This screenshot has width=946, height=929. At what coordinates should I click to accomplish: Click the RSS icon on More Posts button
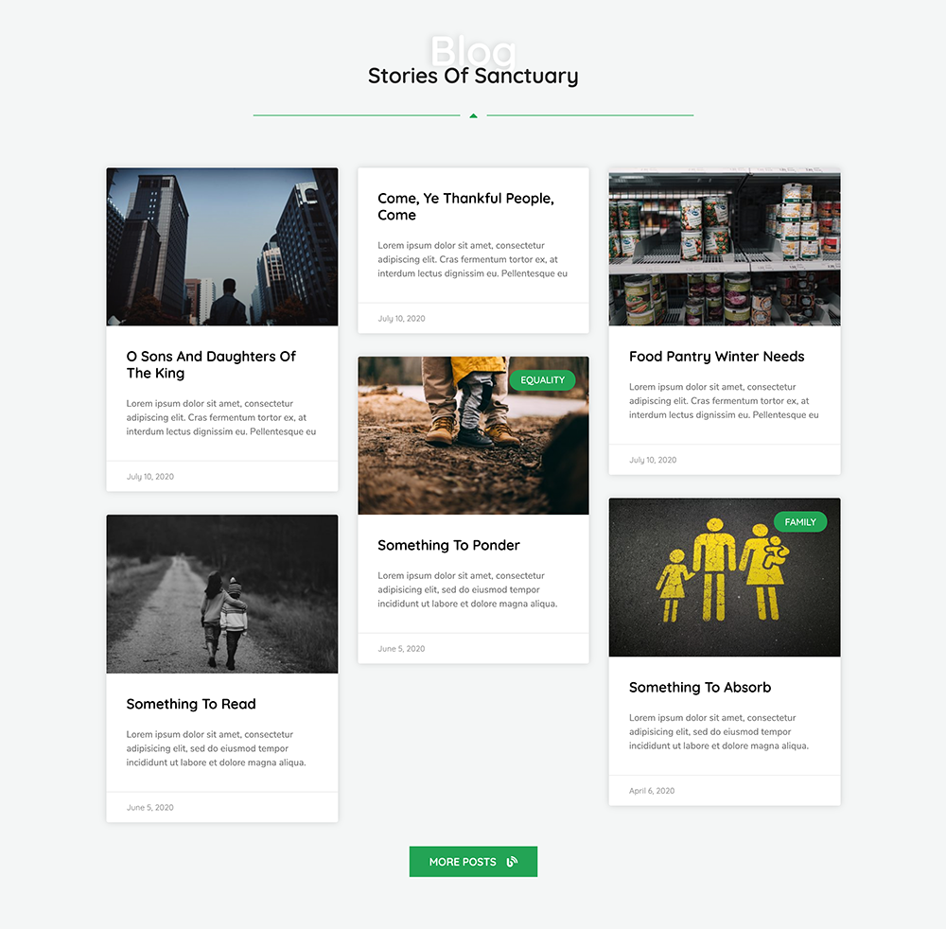coord(512,862)
